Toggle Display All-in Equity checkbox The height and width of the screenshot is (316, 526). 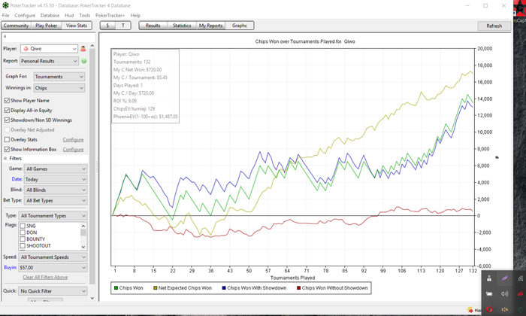8,110
